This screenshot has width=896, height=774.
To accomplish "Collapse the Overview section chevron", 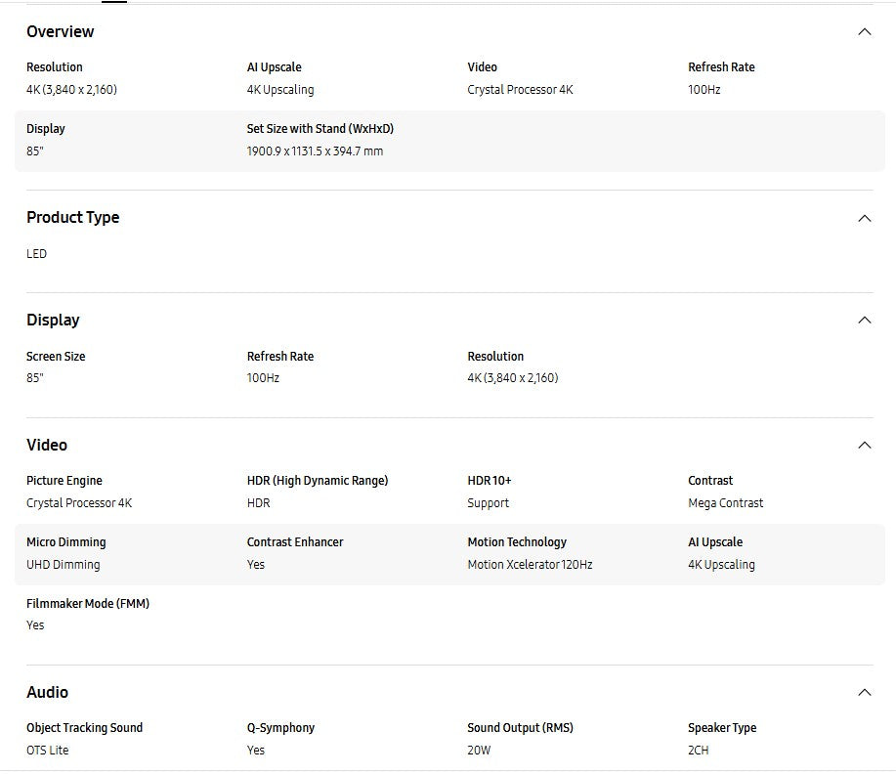I will coord(864,32).
